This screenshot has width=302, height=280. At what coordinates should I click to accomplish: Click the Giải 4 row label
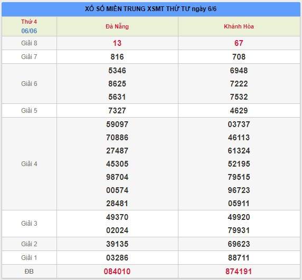coord(29,164)
